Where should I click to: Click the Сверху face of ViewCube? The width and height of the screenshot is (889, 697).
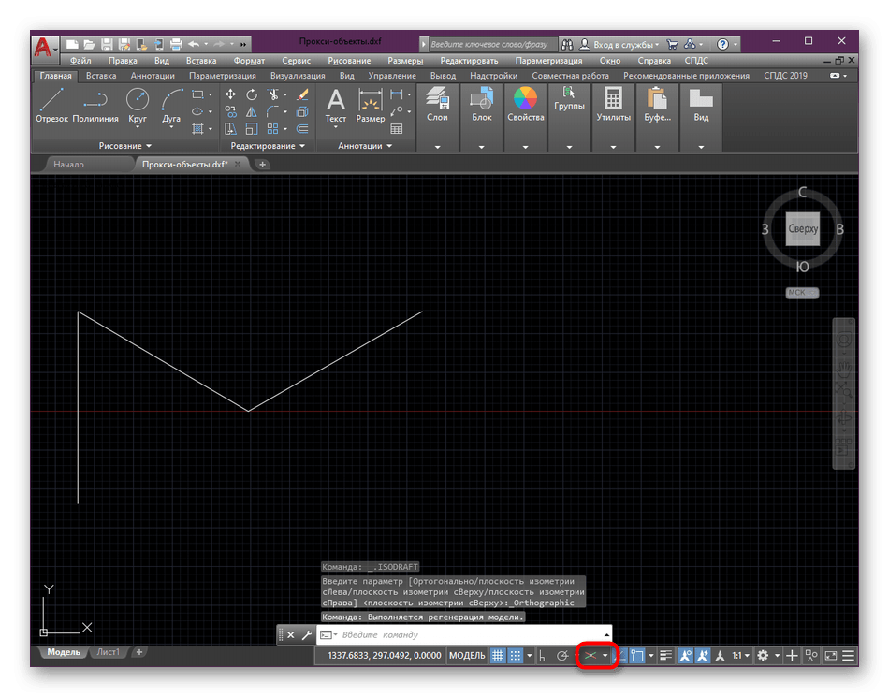click(x=802, y=229)
